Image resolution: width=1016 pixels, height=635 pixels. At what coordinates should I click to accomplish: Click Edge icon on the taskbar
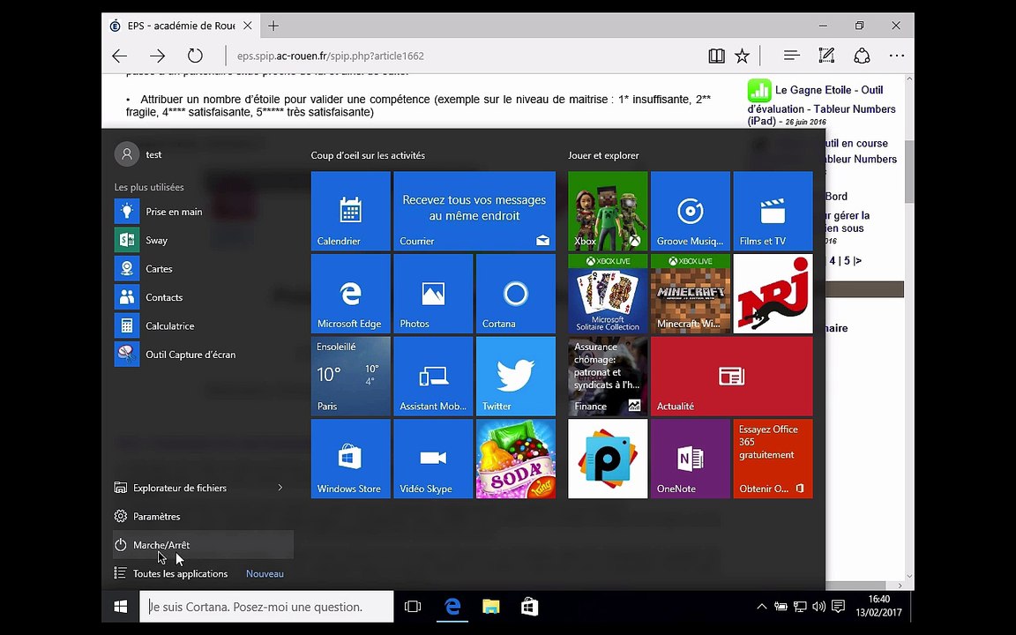pyautogui.click(x=452, y=607)
